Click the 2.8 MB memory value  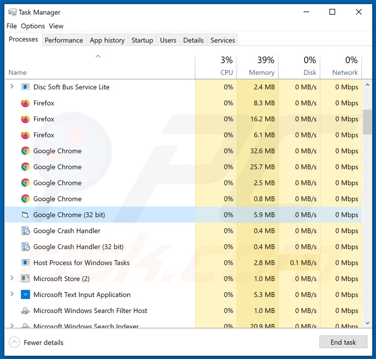click(x=264, y=263)
